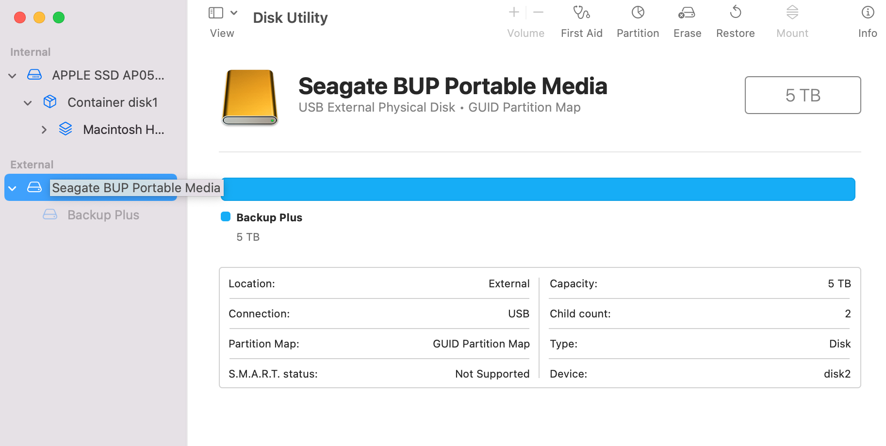This screenshot has width=886, height=446.
Task: Select Container disk1 in the sidebar
Action: coord(112,102)
